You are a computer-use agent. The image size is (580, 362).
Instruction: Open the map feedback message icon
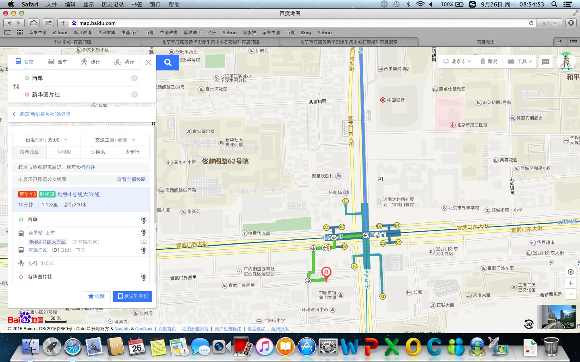[x=546, y=62]
